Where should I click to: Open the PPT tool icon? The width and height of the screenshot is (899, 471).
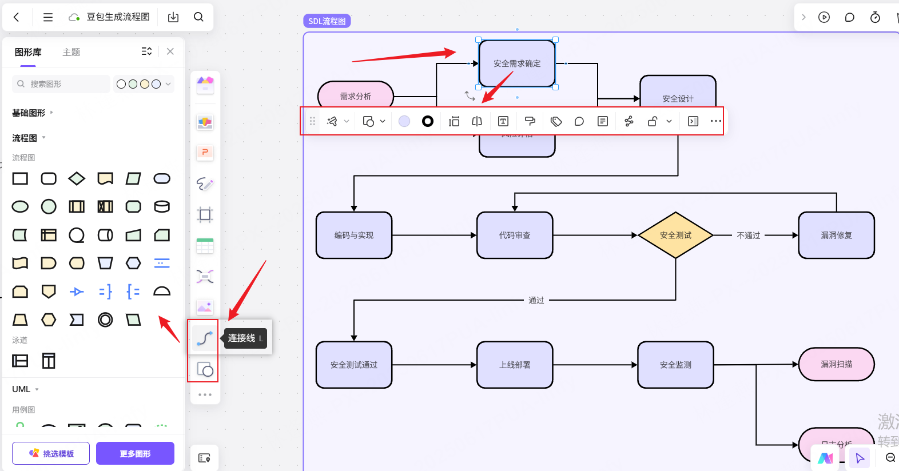tap(205, 153)
